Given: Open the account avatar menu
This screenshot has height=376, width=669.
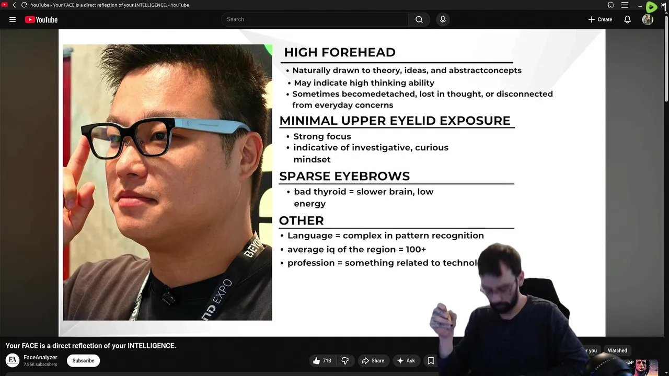Looking at the screenshot, I should 648,19.
